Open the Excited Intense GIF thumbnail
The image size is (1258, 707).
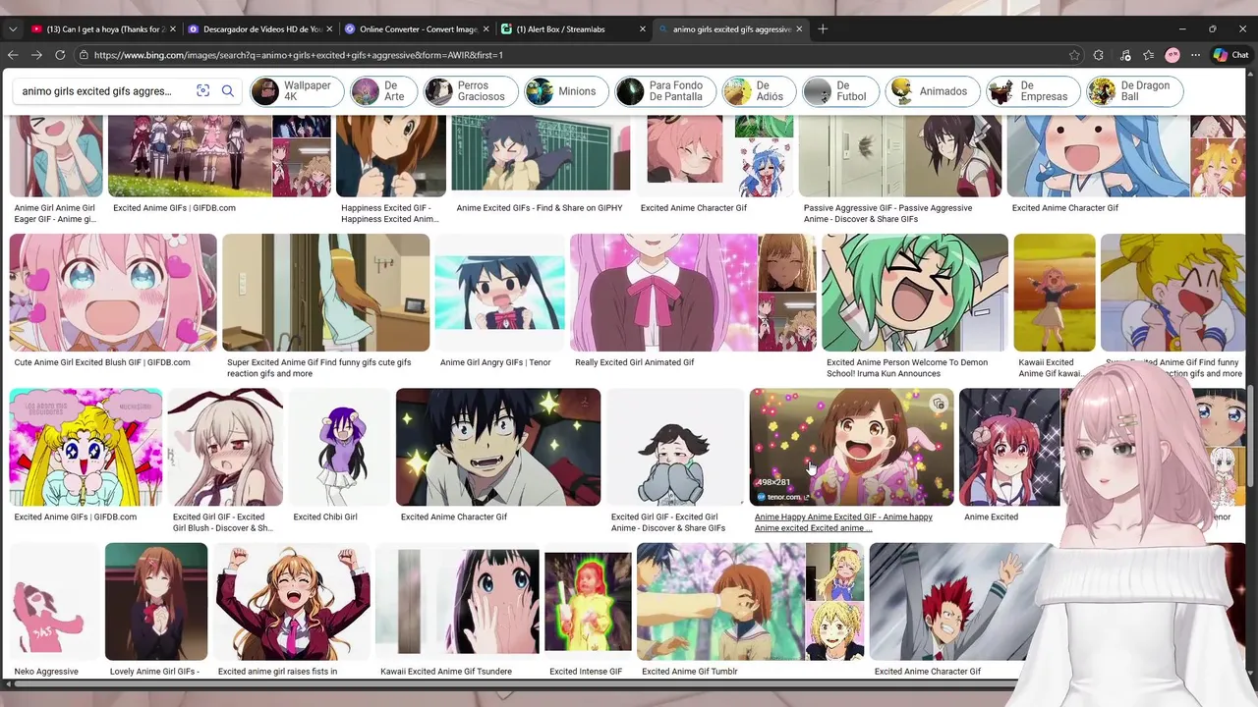coord(588,602)
